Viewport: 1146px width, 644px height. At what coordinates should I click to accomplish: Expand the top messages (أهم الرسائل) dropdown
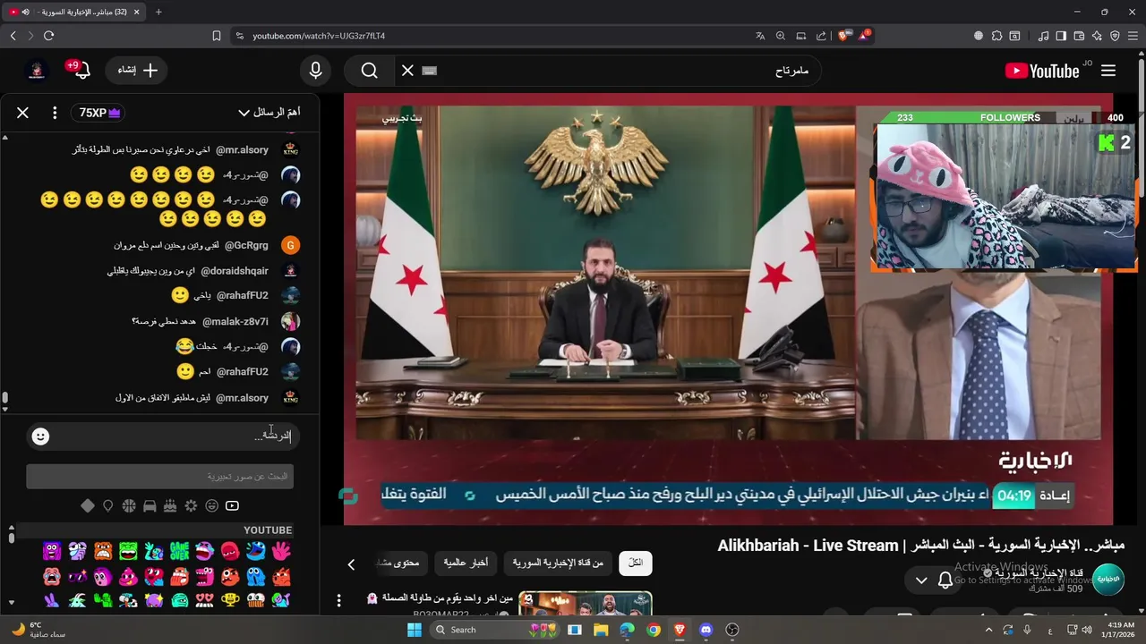(x=269, y=113)
